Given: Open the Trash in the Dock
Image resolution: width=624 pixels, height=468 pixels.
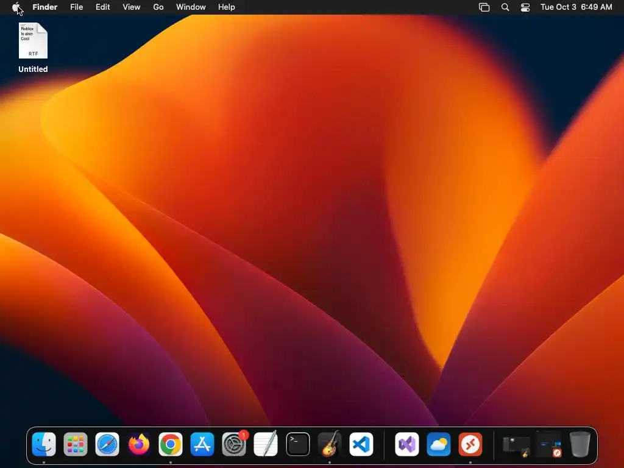Looking at the screenshot, I should point(580,444).
